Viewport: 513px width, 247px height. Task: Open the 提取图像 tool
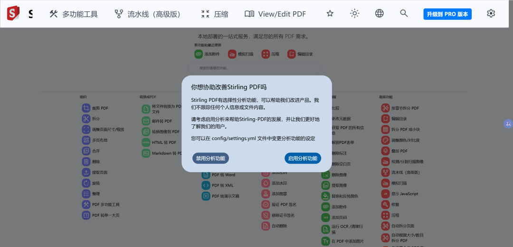pos(334,186)
